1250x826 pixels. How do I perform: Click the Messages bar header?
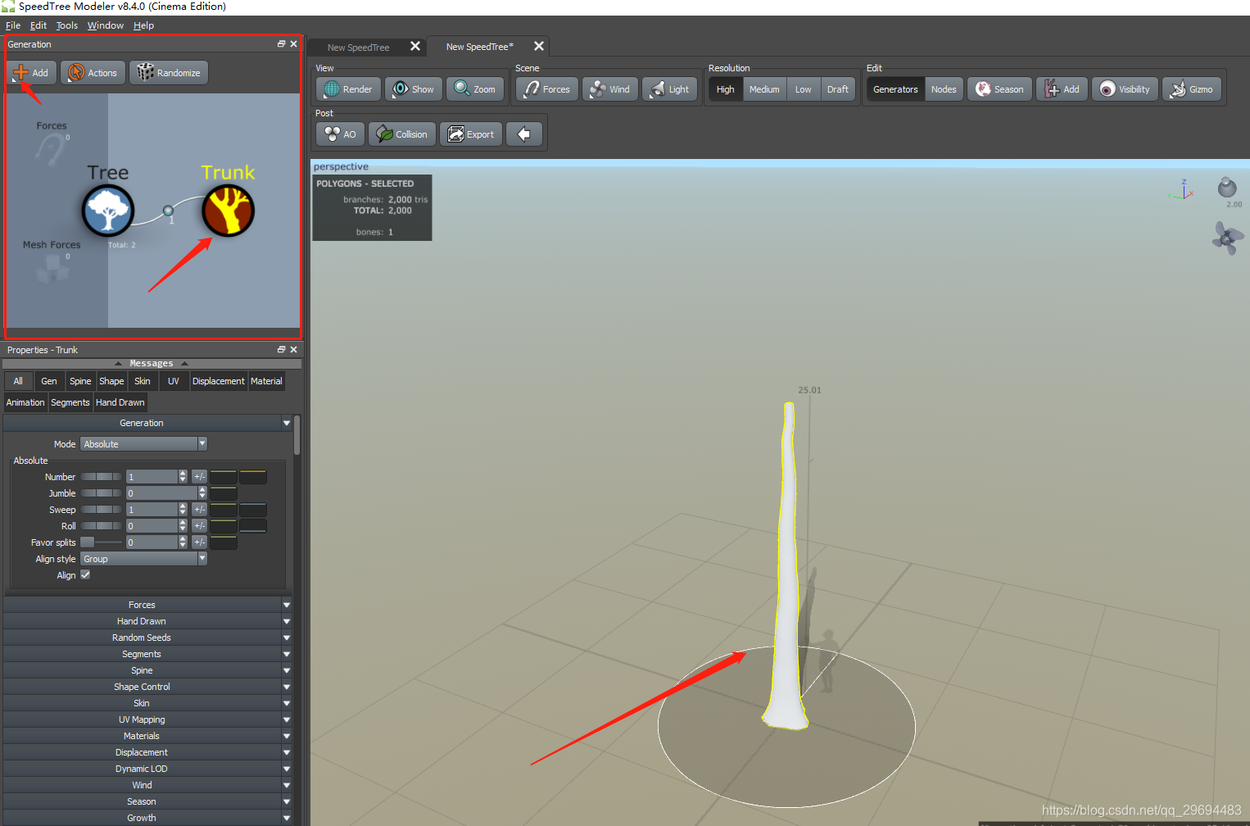tap(152, 363)
